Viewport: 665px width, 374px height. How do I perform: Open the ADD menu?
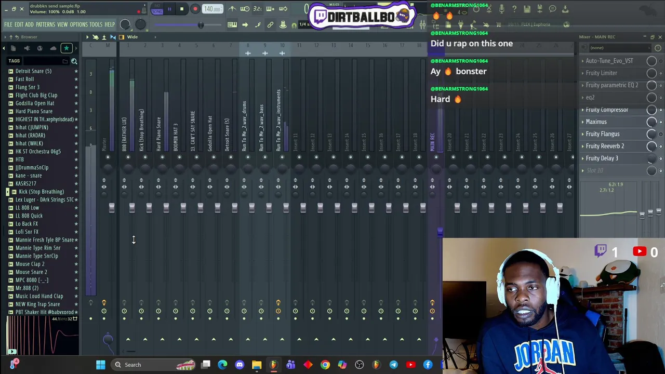tap(29, 24)
